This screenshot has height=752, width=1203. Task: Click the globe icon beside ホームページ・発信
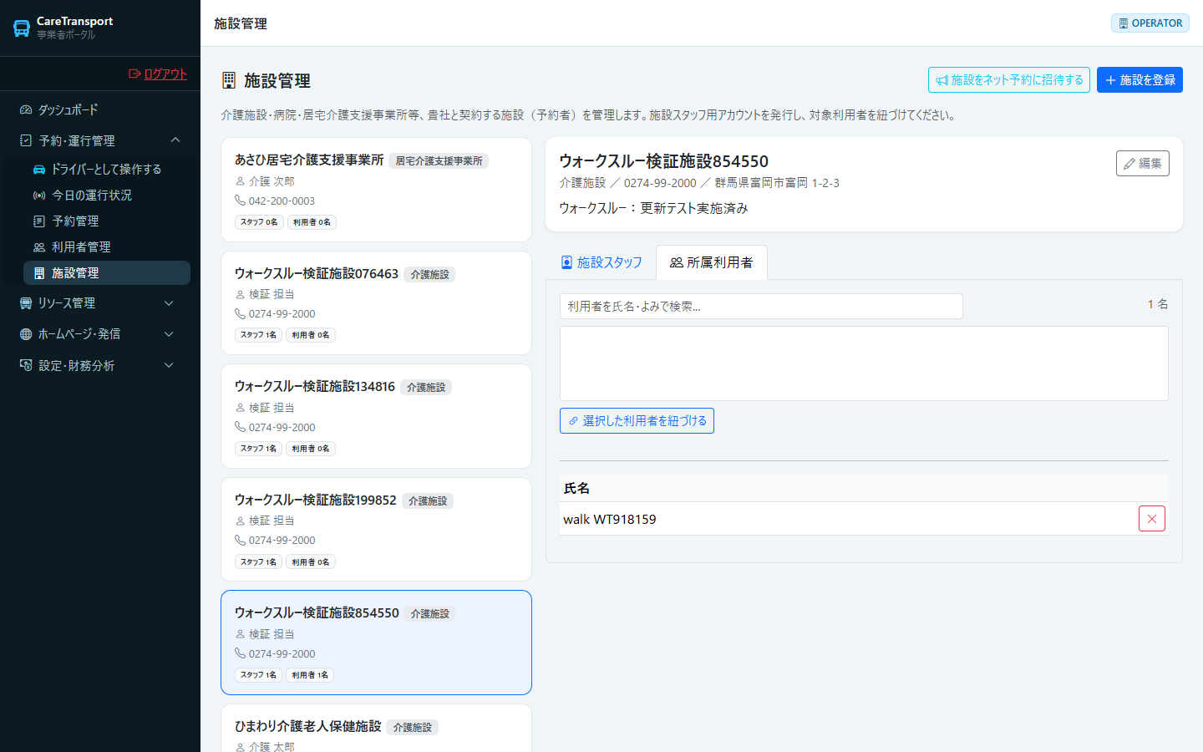click(26, 334)
